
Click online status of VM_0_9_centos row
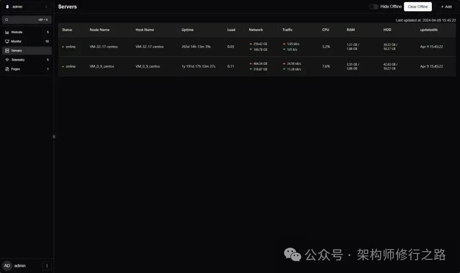[x=69, y=66]
